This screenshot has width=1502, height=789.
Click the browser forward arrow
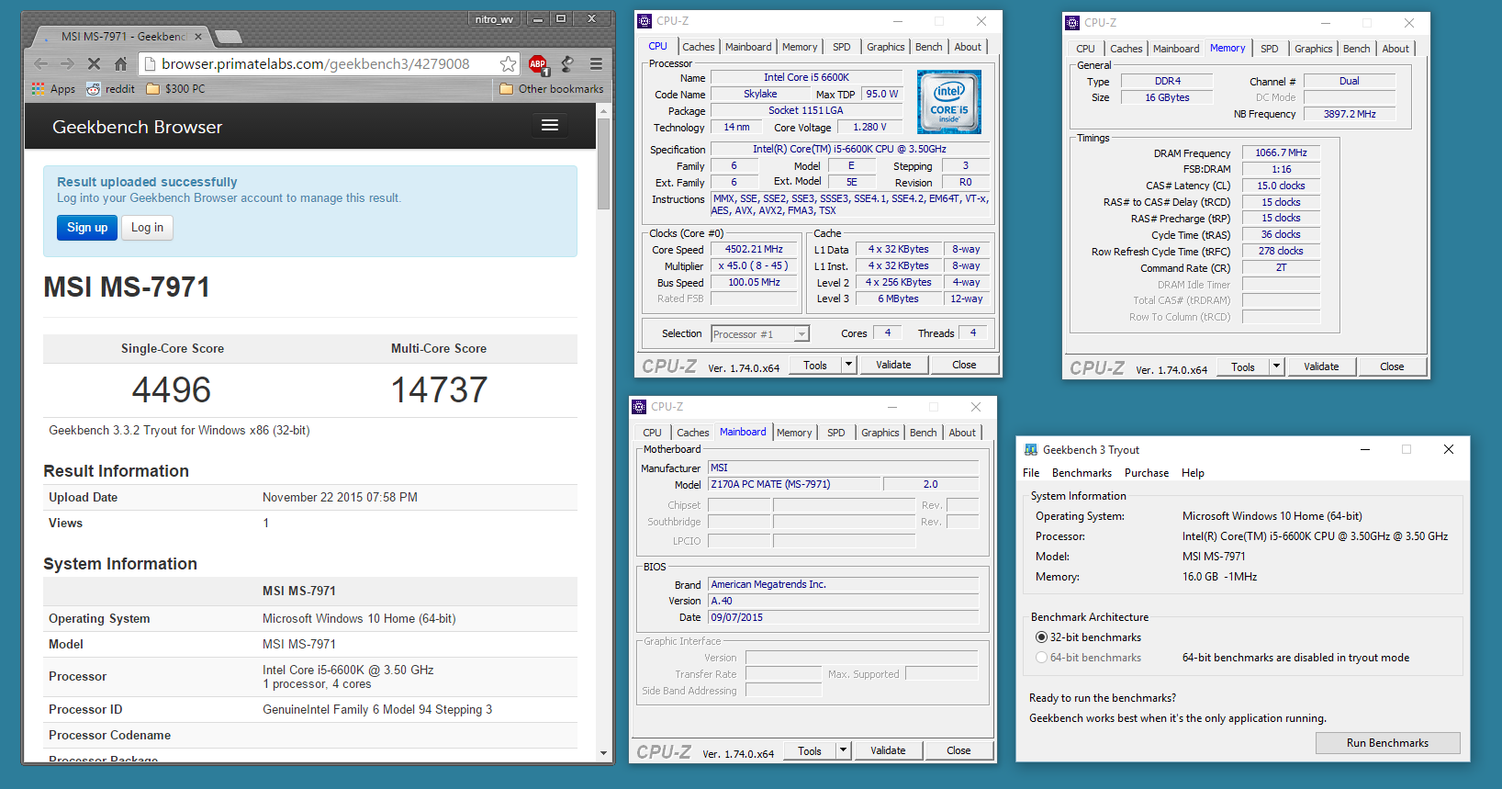point(67,63)
